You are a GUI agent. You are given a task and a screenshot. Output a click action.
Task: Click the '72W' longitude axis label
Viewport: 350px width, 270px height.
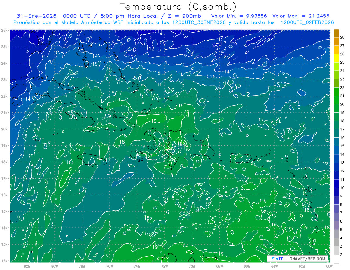pyautogui.click(x=164, y=266)
